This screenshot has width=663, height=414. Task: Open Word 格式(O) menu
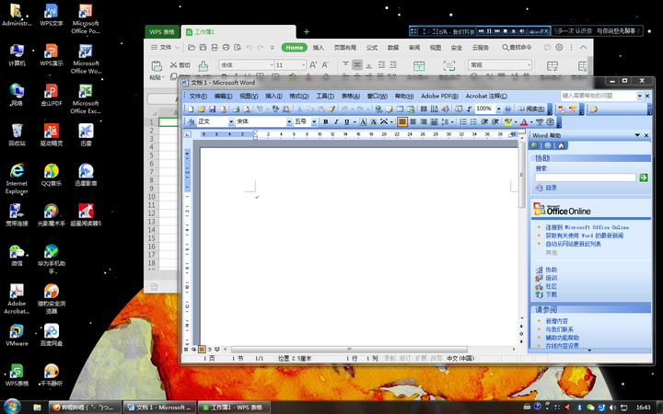coord(298,97)
